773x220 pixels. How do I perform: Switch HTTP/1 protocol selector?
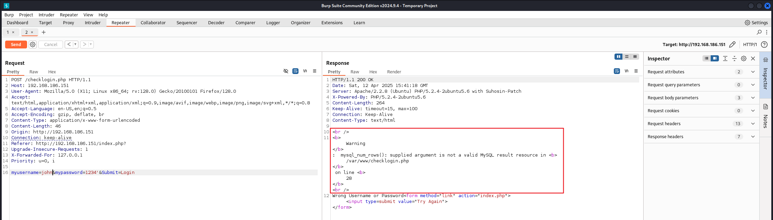click(x=750, y=44)
